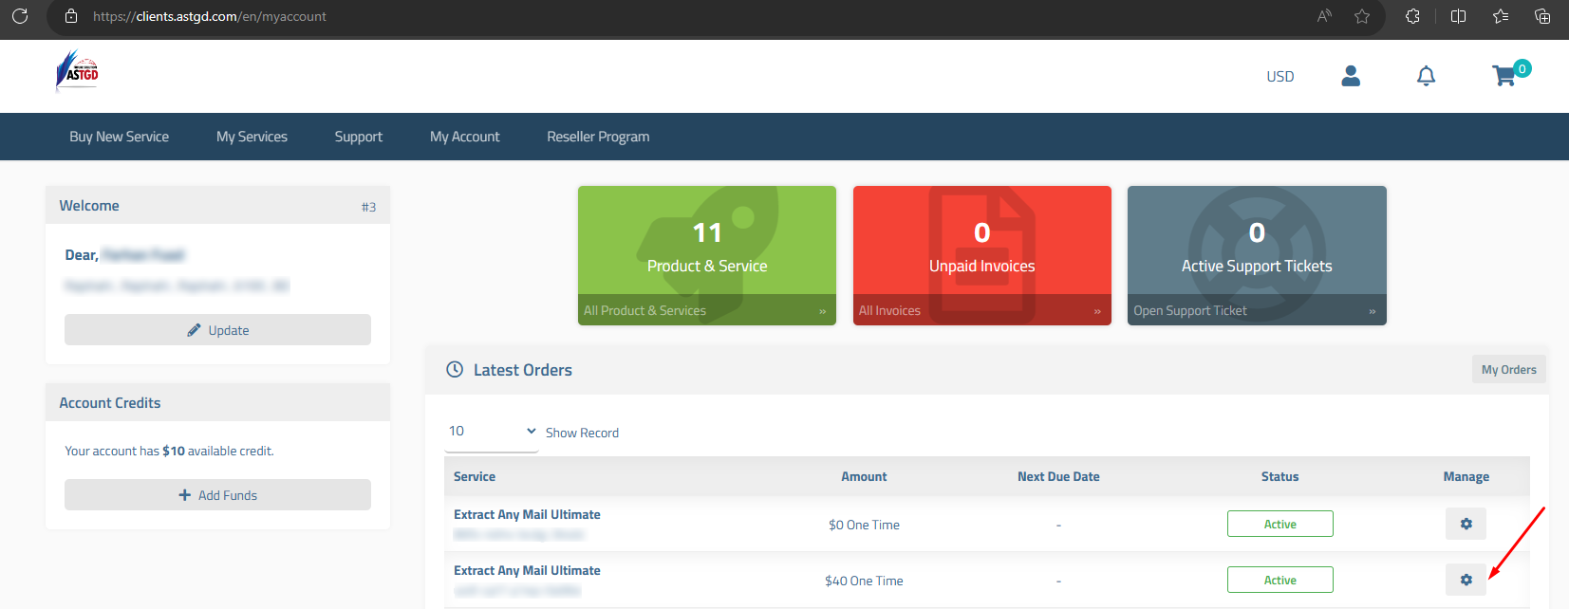Open the Show Record count dropdown
This screenshot has width=1569, height=609.
tap(492, 432)
